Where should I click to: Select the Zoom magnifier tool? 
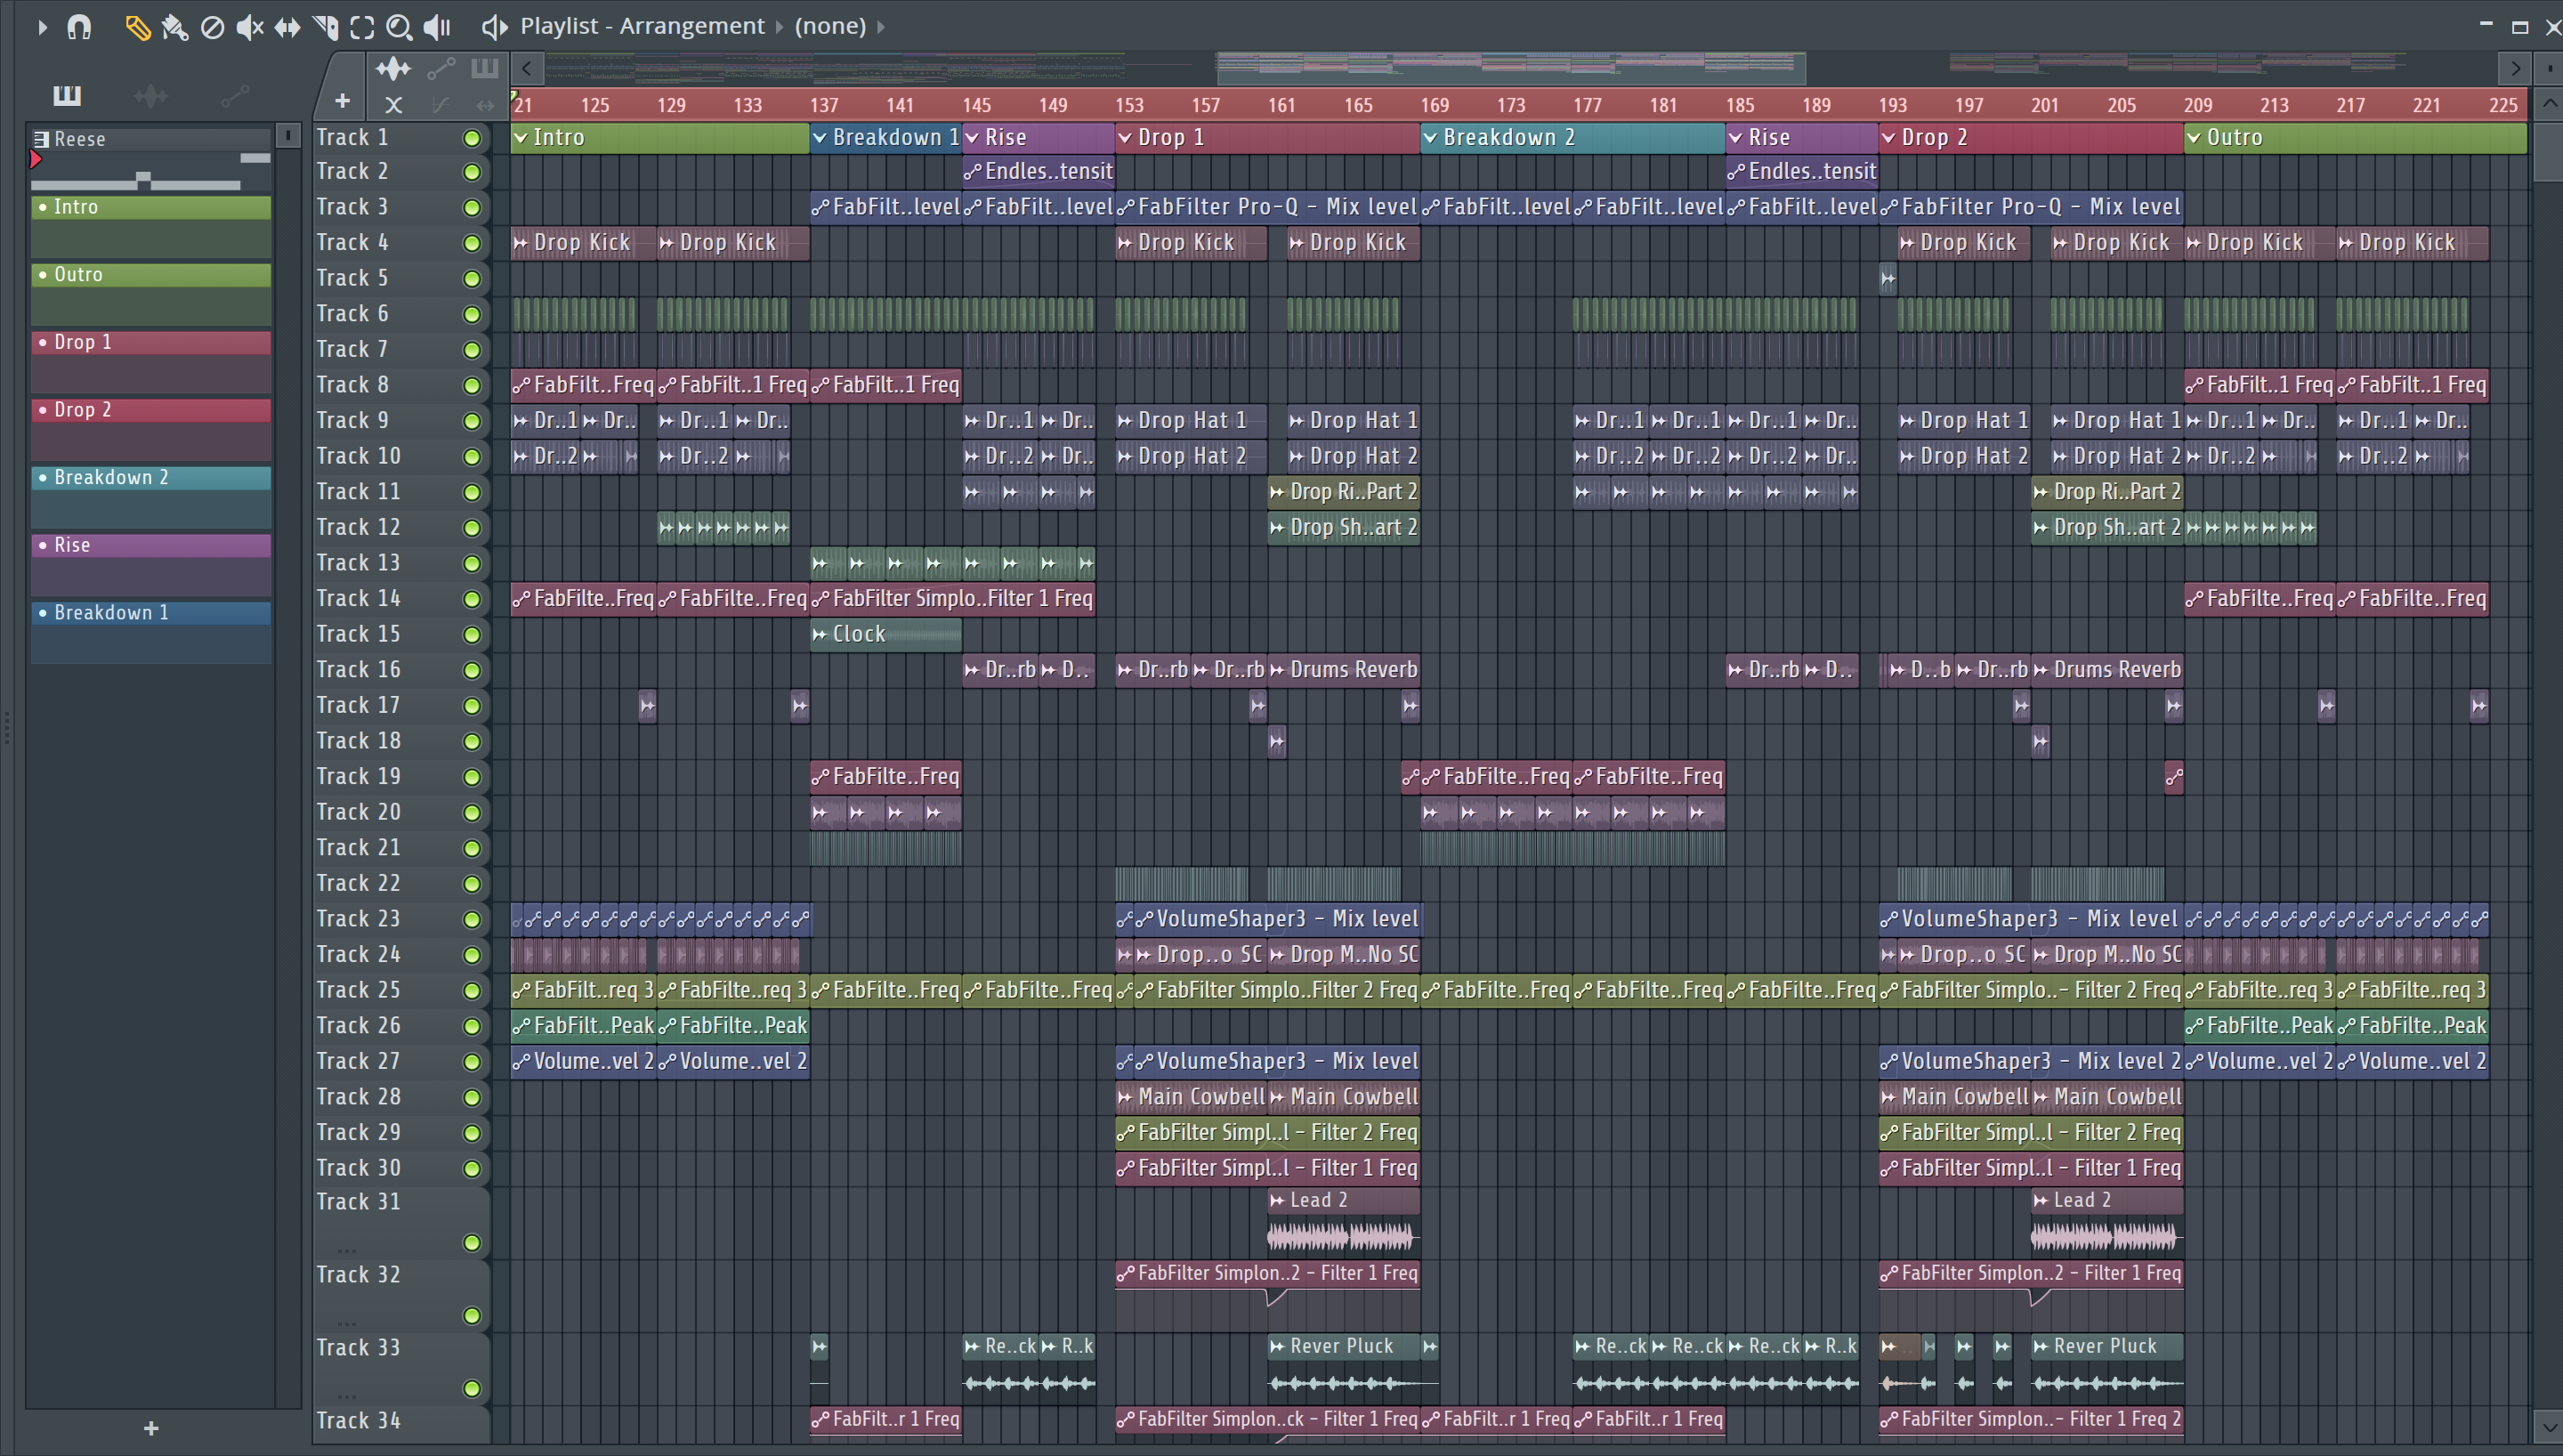399,27
